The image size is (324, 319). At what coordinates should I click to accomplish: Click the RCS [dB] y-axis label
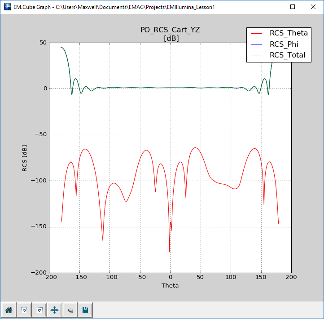click(24, 158)
